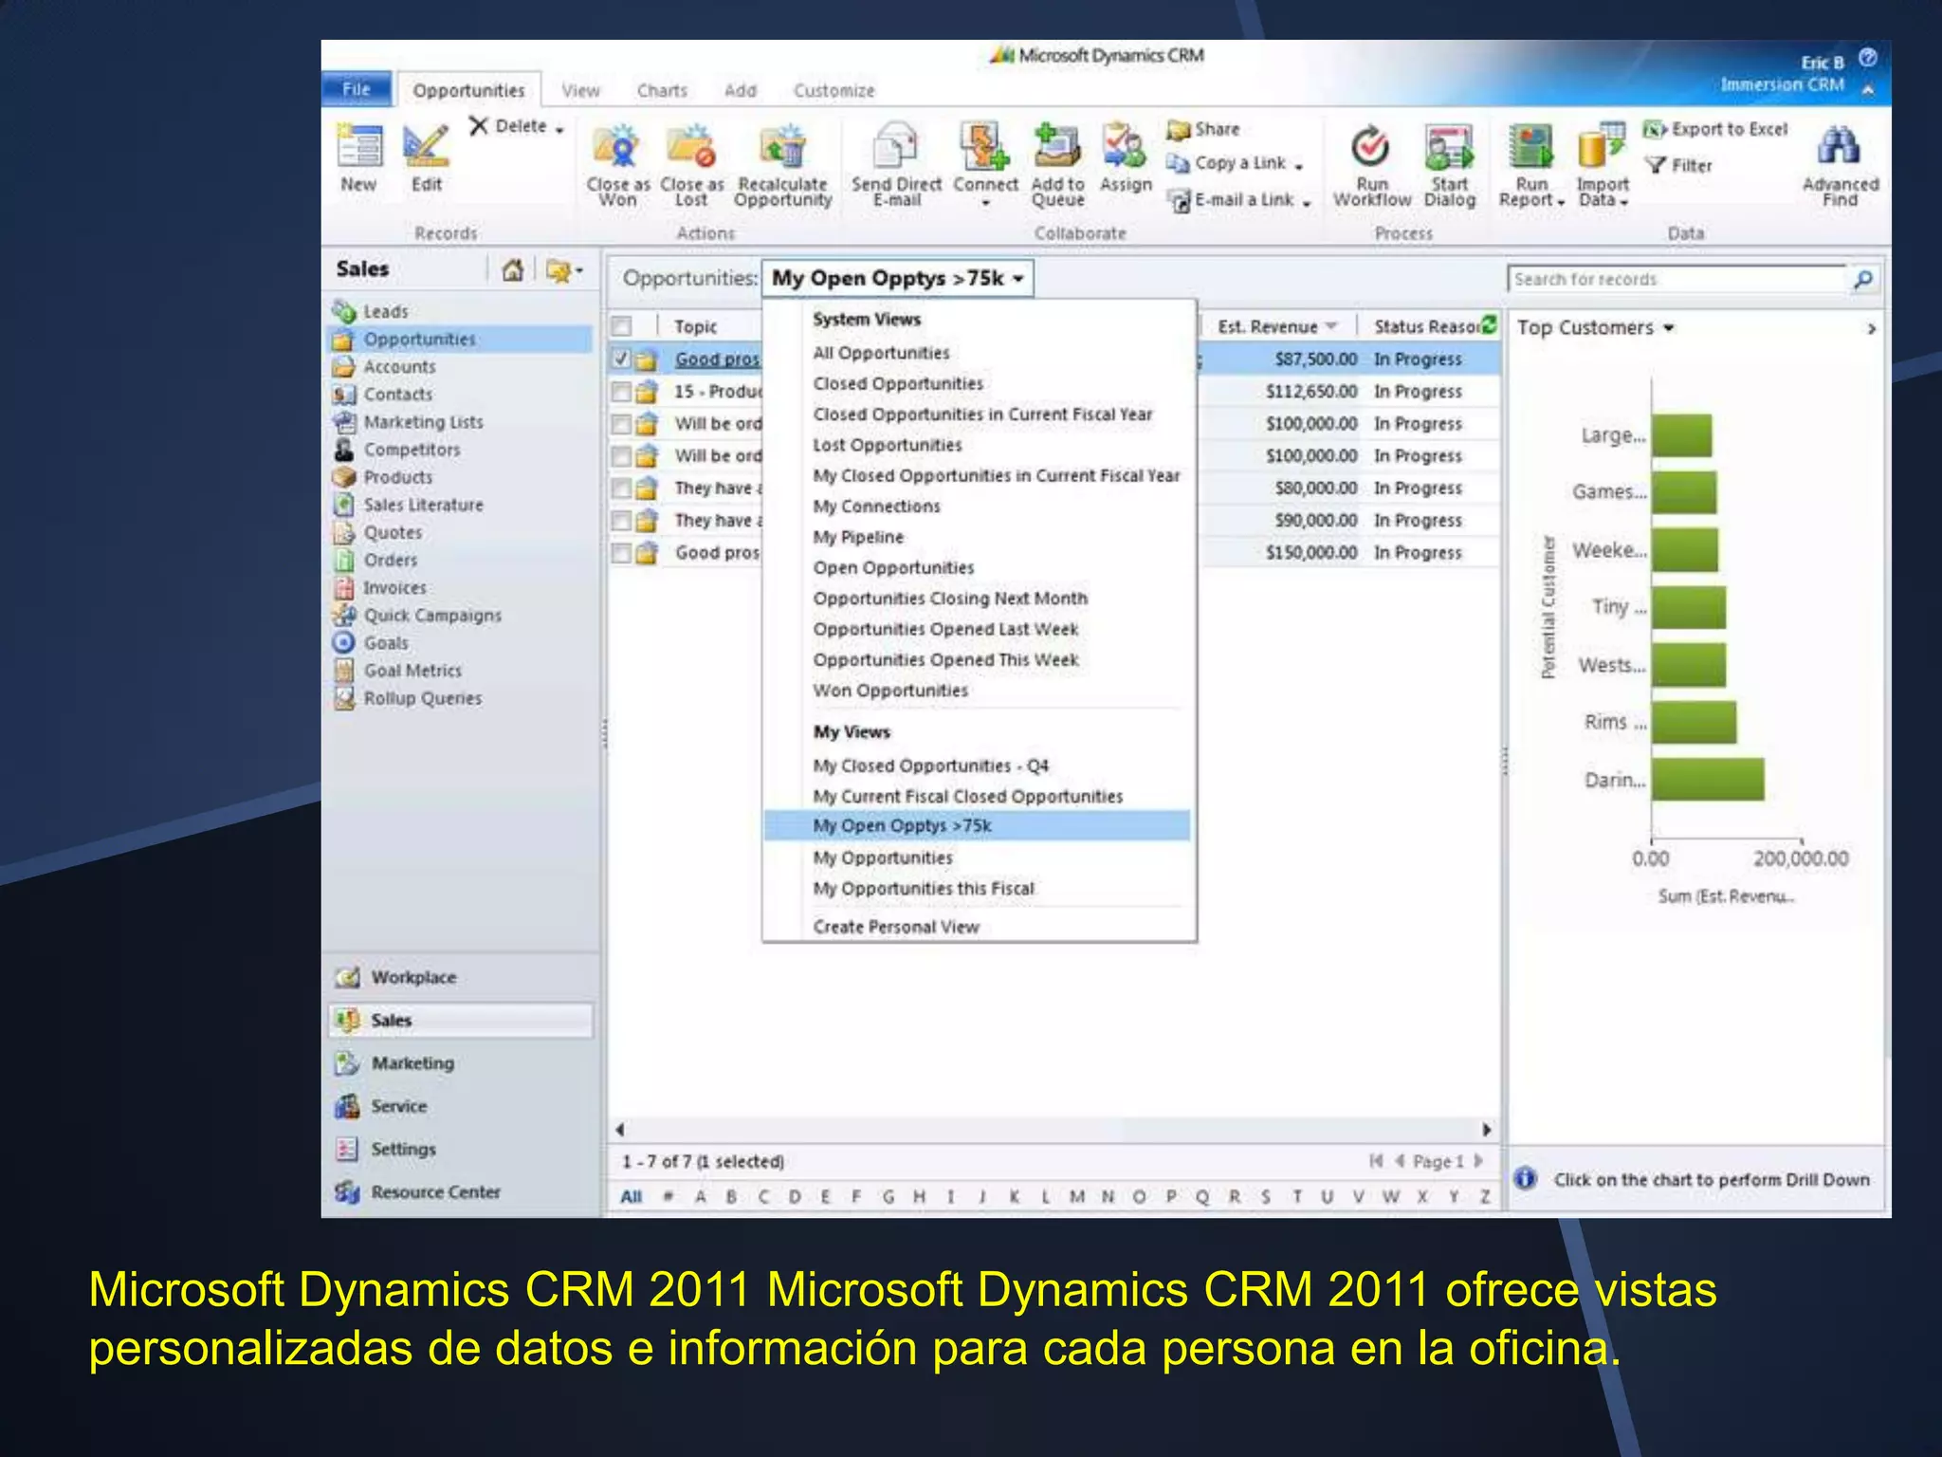Expand the Run Report dropdown
1942x1457 pixels.
pos(1561,202)
